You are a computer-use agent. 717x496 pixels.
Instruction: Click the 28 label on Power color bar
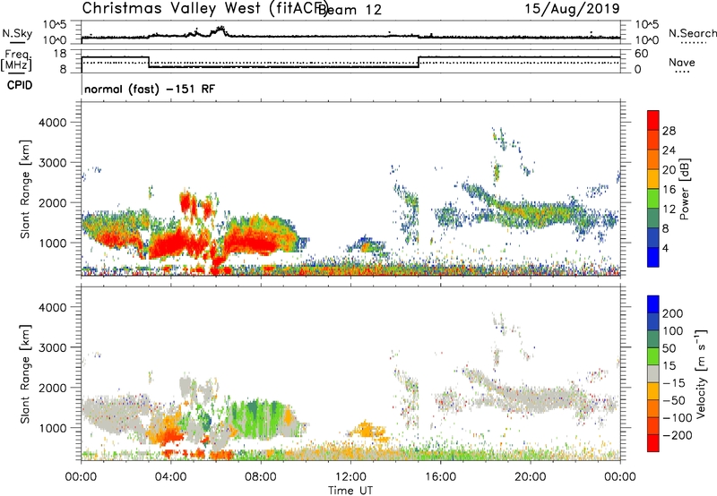click(x=669, y=131)
